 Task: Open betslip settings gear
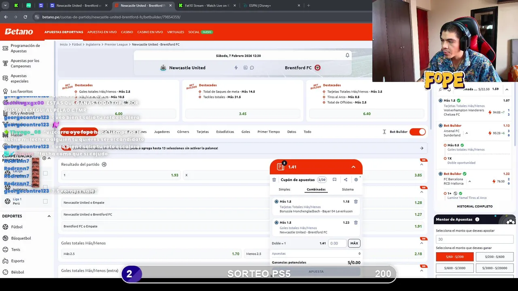[356, 180]
